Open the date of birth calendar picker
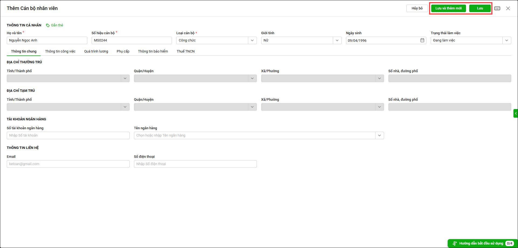This screenshot has width=518, height=248. [x=422, y=40]
